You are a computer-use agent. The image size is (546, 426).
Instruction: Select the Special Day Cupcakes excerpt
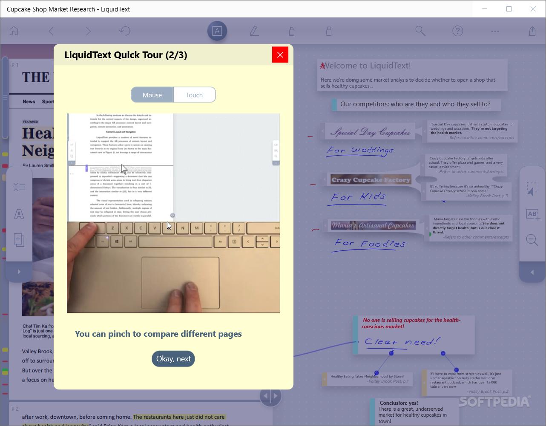pos(371,132)
